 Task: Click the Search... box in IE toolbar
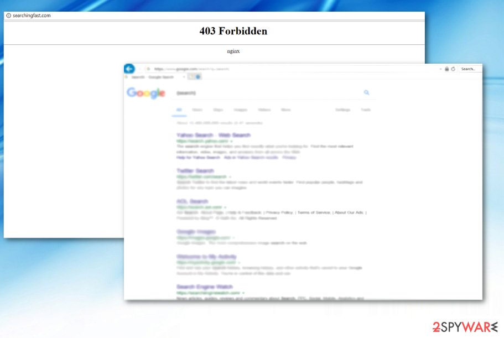470,69
